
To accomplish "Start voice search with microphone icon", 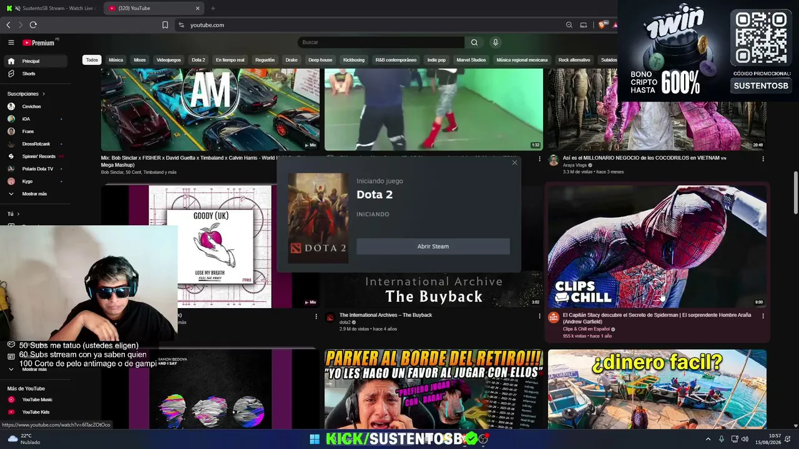I will coord(496,42).
